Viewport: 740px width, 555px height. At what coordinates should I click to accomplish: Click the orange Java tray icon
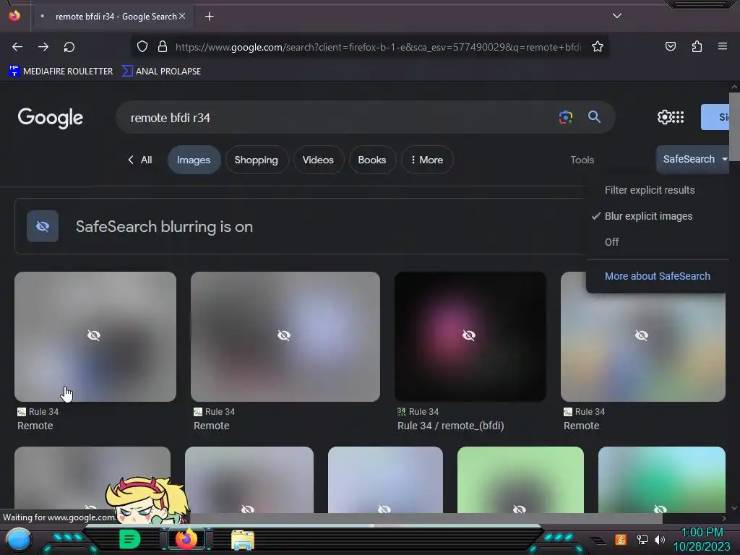pyautogui.click(x=620, y=539)
